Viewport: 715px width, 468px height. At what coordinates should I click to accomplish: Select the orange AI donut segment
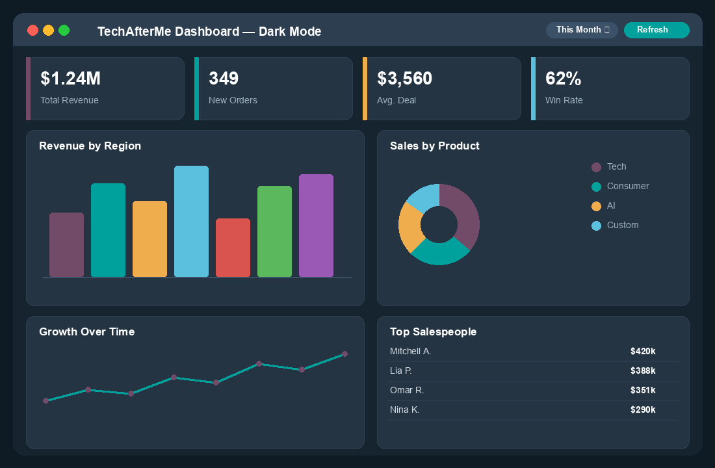click(x=409, y=226)
